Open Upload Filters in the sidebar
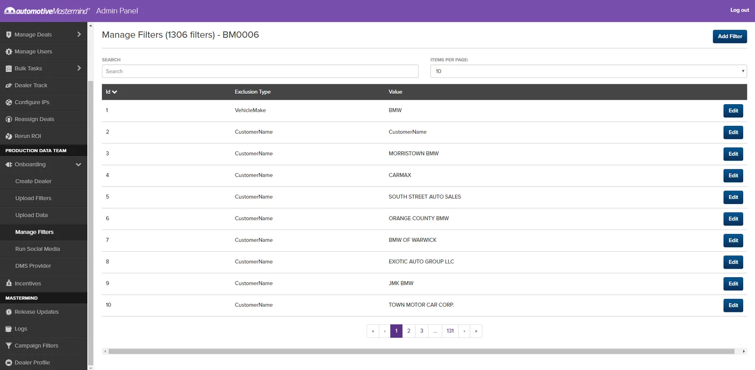 pos(33,198)
